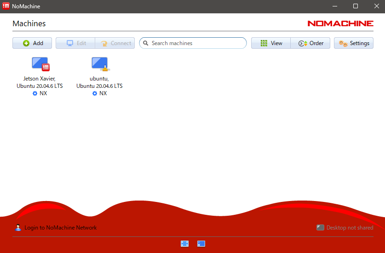
Task: Open the Jetson Xavier machine icon
Action: (40, 64)
